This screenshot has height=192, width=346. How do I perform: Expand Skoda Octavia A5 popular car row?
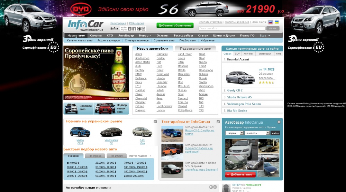(252, 97)
